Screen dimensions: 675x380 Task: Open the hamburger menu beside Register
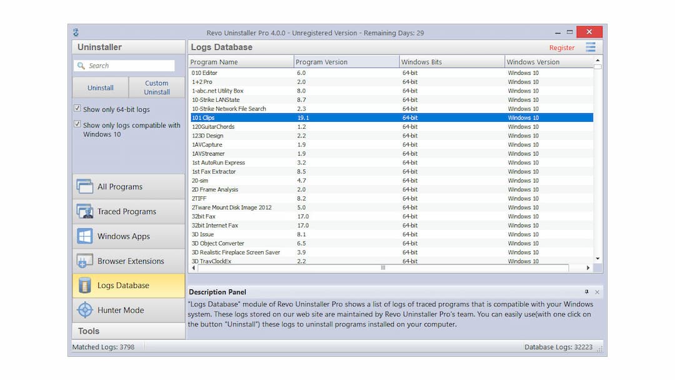[x=590, y=47]
